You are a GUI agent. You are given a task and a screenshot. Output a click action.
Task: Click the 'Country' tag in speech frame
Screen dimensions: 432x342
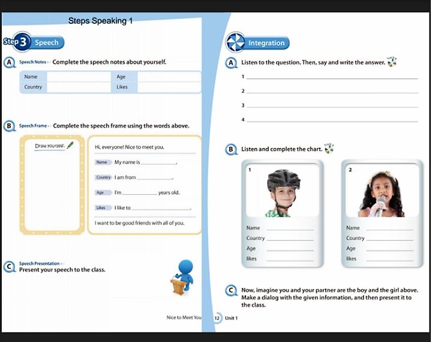coord(103,177)
